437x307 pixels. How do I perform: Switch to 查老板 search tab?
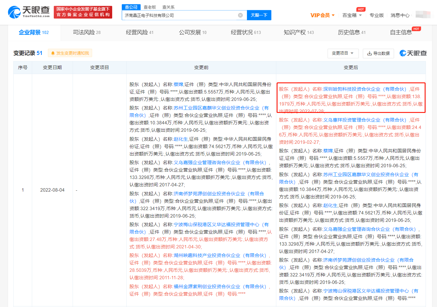pos(150,7)
